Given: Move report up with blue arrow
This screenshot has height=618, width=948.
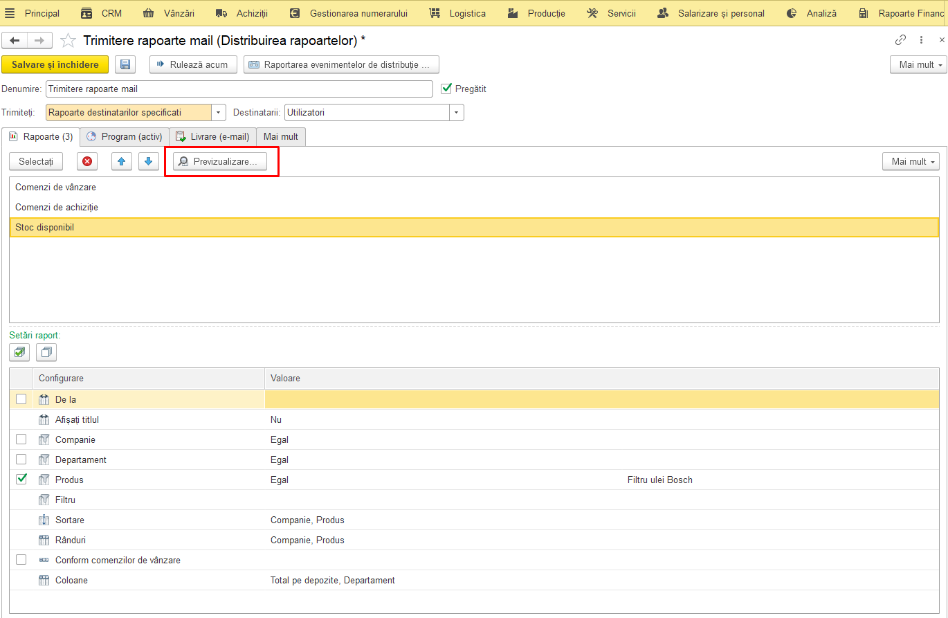Looking at the screenshot, I should point(121,161).
